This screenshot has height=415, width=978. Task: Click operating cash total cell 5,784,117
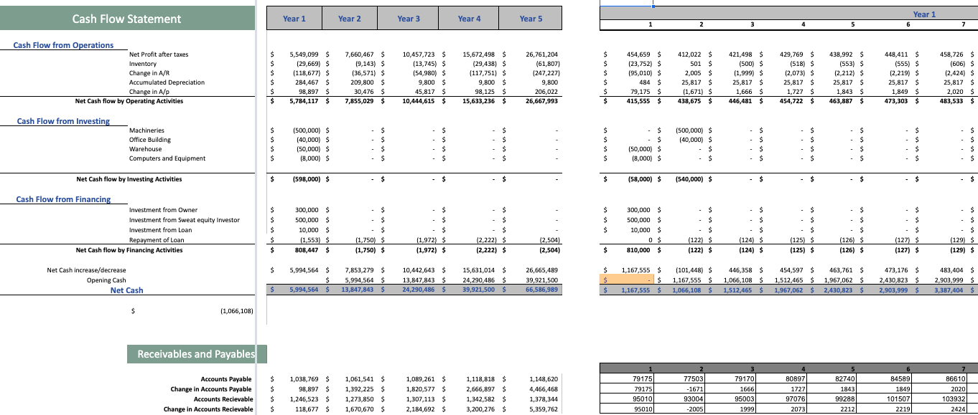[x=304, y=101]
